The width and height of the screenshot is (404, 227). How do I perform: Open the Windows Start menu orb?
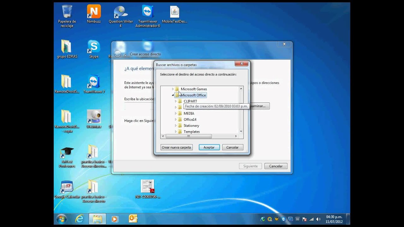point(61,219)
